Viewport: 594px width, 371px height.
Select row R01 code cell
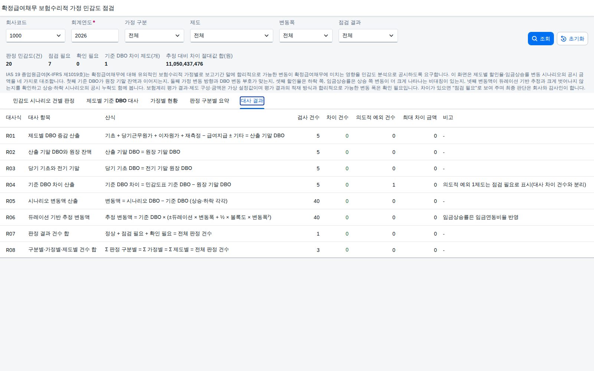coord(11,136)
